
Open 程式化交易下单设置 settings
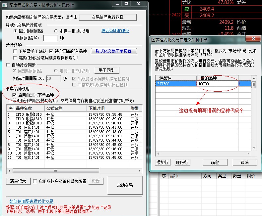114,51
